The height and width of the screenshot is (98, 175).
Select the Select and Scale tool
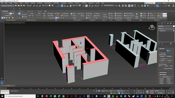[68, 6]
